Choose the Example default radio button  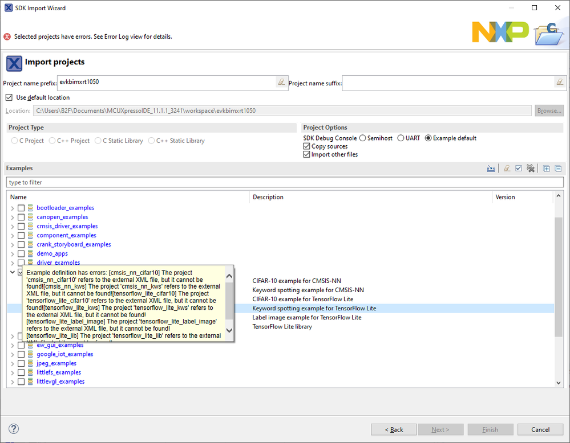tap(428, 138)
